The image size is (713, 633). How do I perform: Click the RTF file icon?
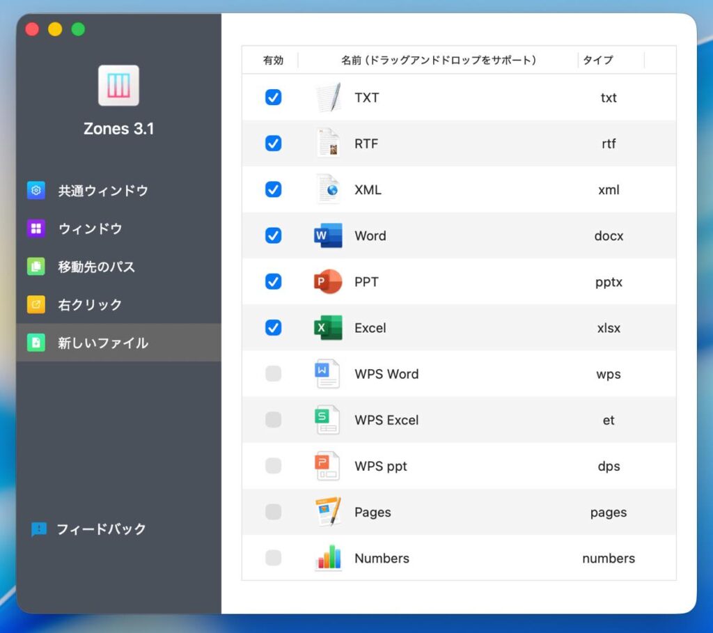pyautogui.click(x=328, y=143)
